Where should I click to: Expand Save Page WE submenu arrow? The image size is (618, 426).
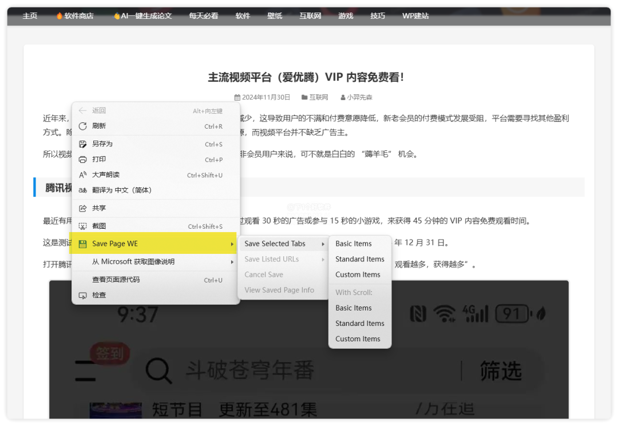click(x=232, y=244)
